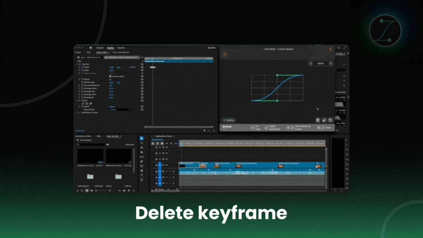Switch to the Exporter tab at the top
Viewport: 423px width, 238px height.
pyautogui.click(x=121, y=48)
